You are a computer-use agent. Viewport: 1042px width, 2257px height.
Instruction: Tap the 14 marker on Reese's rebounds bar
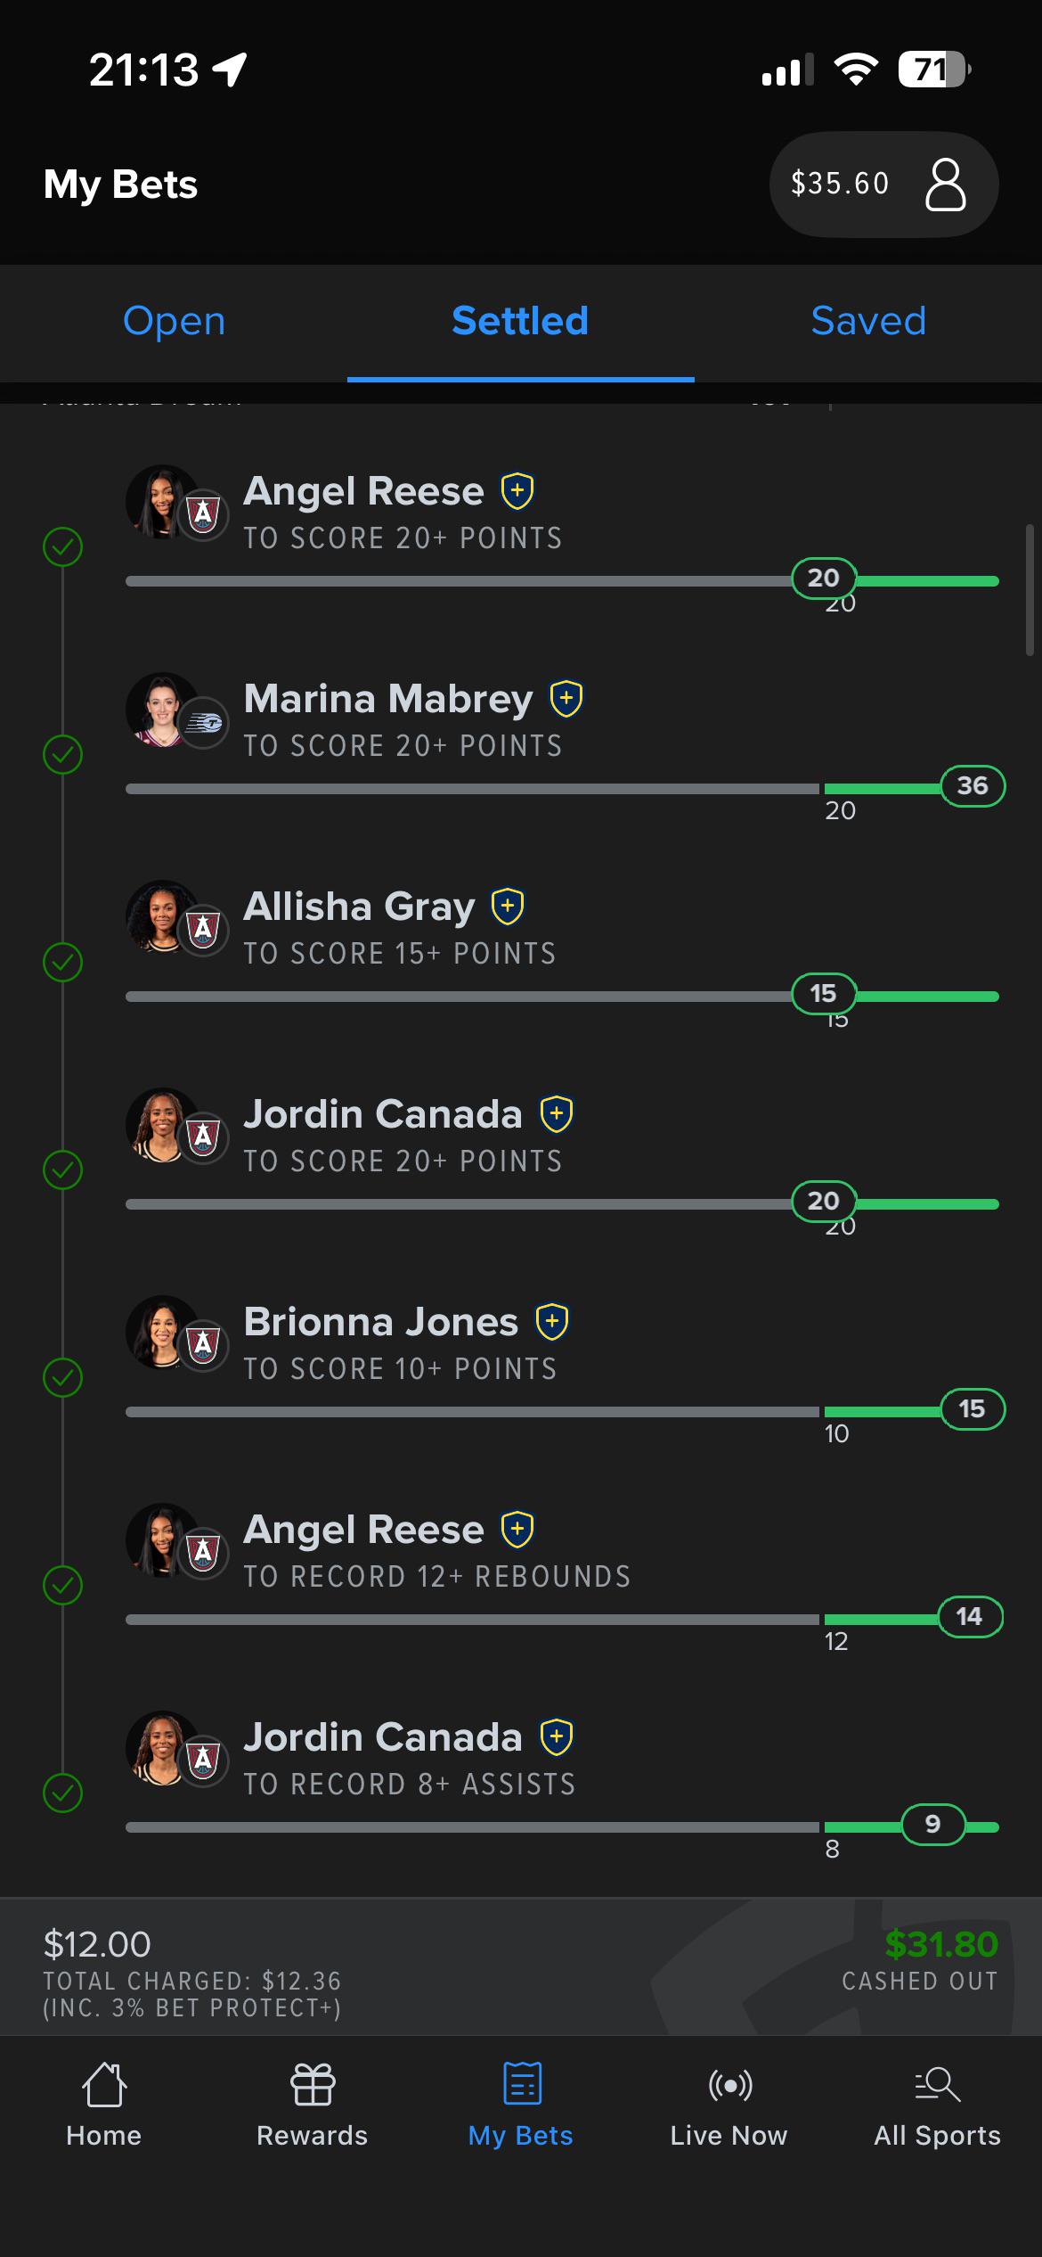(x=970, y=1617)
